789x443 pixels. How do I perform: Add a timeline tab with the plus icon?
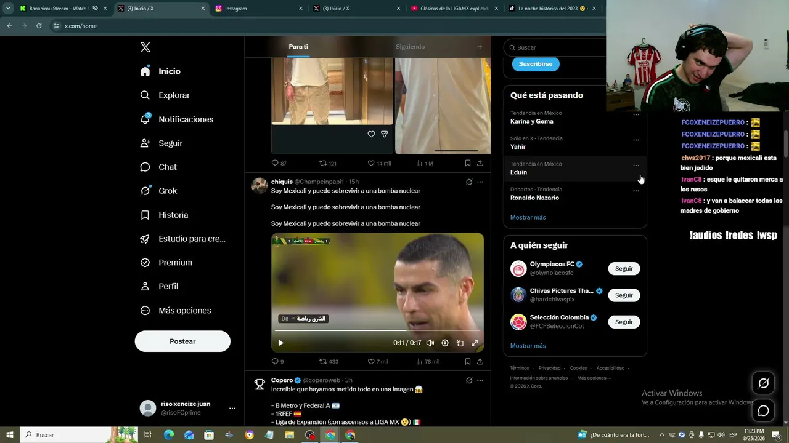click(x=480, y=47)
